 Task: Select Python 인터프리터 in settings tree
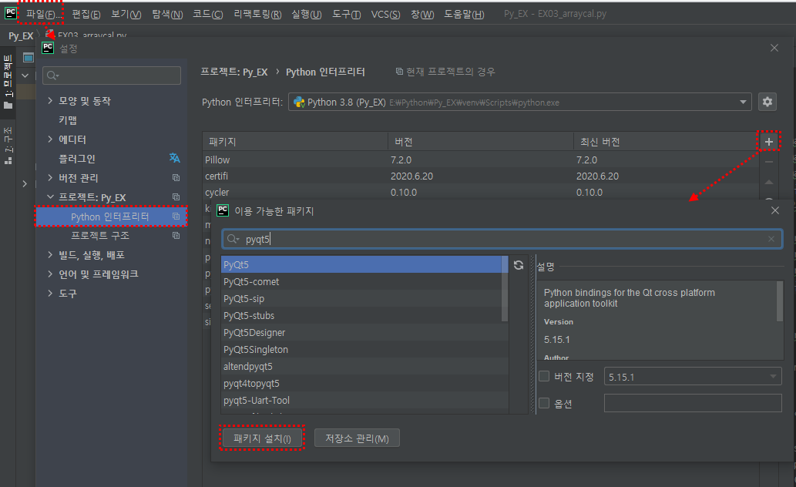tap(111, 217)
